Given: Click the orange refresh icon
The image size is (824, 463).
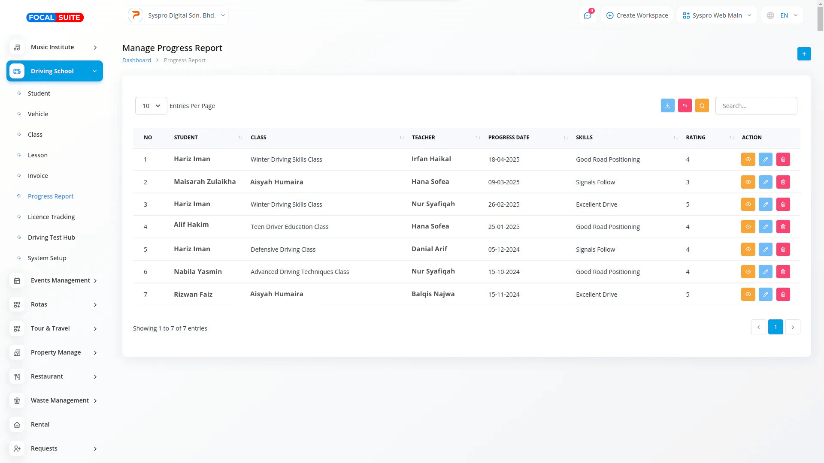Looking at the screenshot, I should (702, 105).
